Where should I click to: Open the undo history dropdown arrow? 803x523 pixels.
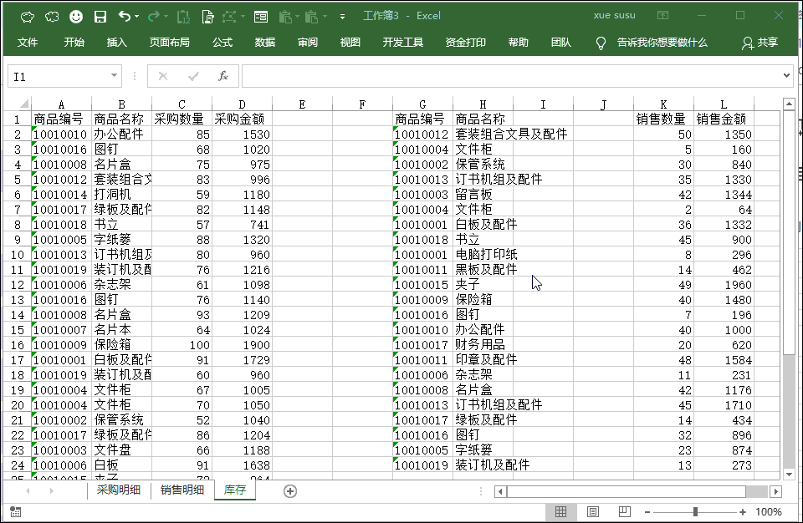[x=136, y=17]
